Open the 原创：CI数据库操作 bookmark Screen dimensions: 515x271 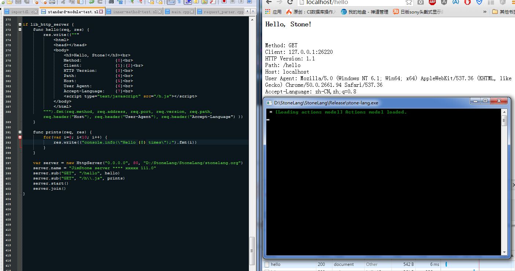pos(311,12)
